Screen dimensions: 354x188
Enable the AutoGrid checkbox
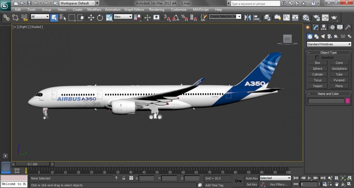(317, 57)
